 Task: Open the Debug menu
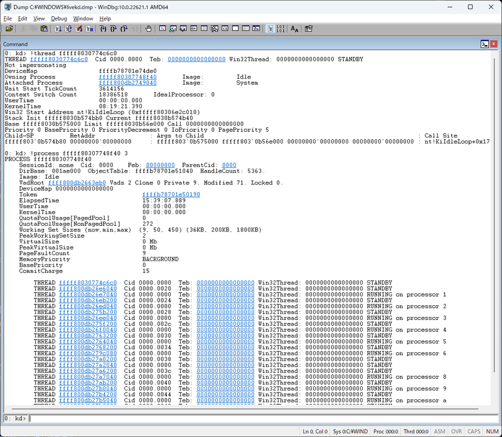[x=59, y=19]
